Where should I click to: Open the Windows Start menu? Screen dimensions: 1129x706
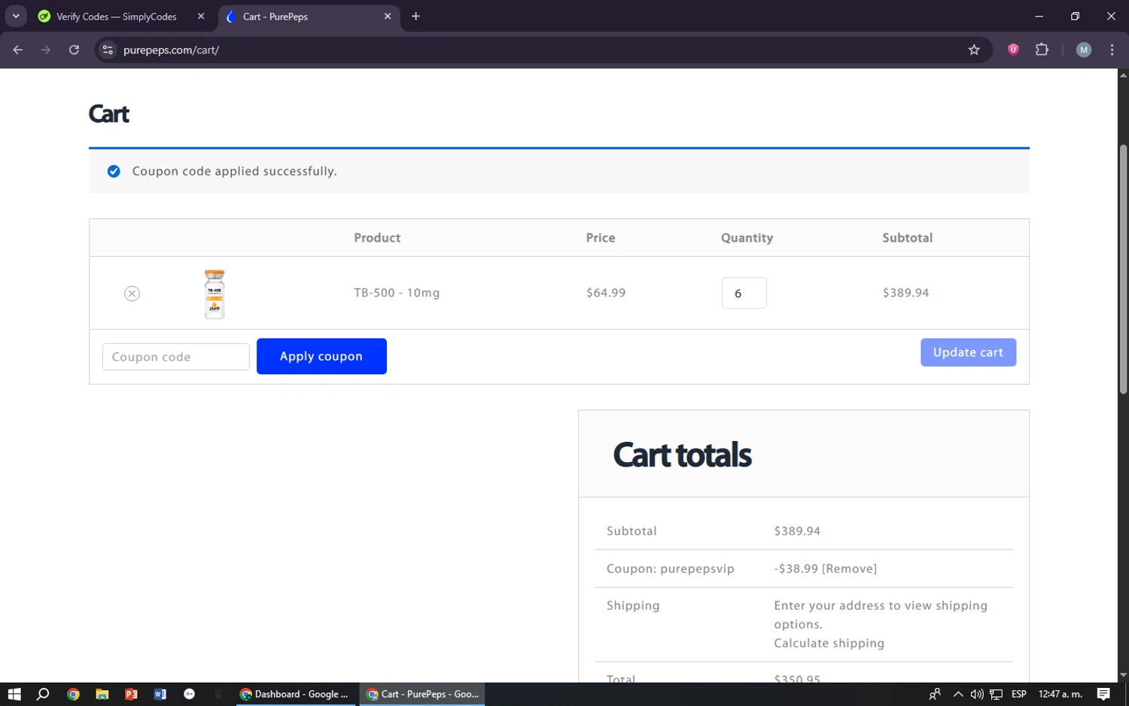(x=14, y=694)
